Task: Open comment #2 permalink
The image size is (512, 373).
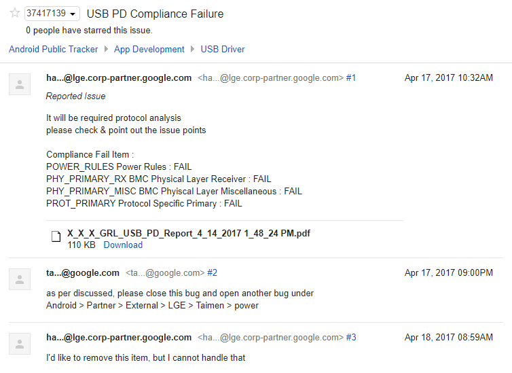Action: pos(212,273)
